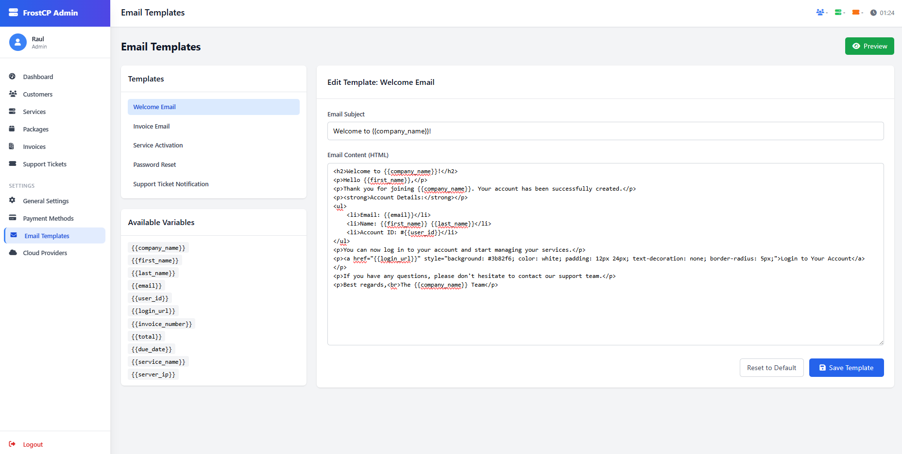Select the Invoice Email template

[214, 126]
